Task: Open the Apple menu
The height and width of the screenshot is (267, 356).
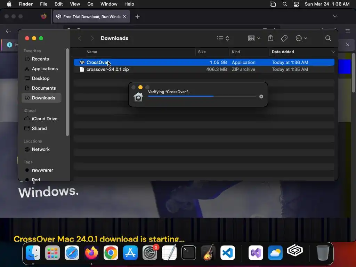Action: click(x=9, y=4)
